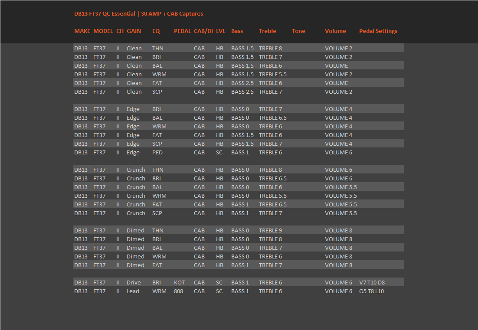Click SC level in the Edge PED row
Image resolution: width=478 pixels, height=330 pixels.
(219, 152)
